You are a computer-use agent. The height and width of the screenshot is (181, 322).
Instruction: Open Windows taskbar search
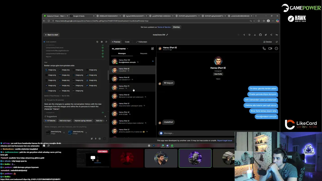pos(49,146)
